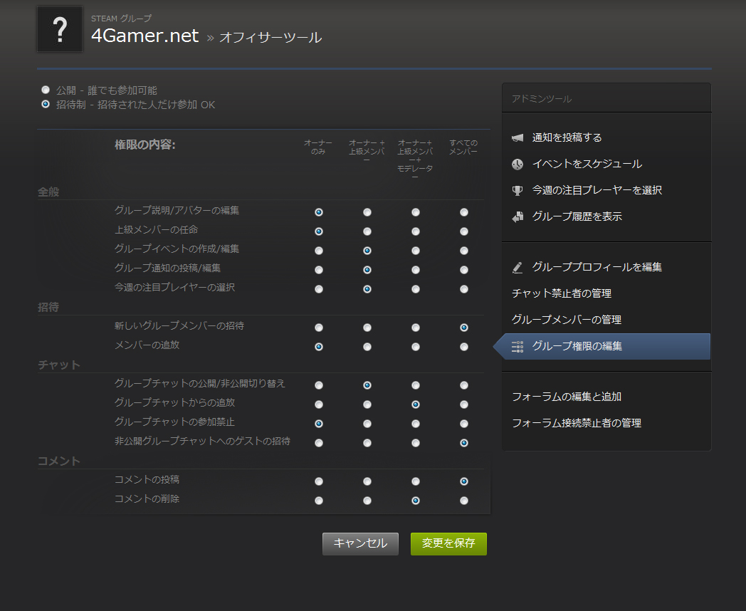The width and height of the screenshot is (746, 611).
Task: Click the permissions list icon in highlighted row
Action: pos(518,346)
